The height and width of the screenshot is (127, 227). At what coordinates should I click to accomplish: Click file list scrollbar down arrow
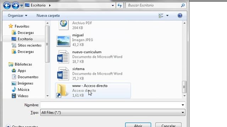click(184, 96)
